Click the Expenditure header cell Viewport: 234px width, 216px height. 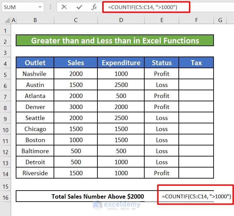121,63
